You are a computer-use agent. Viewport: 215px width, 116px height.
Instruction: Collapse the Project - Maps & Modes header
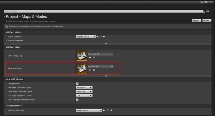coord(5,16)
